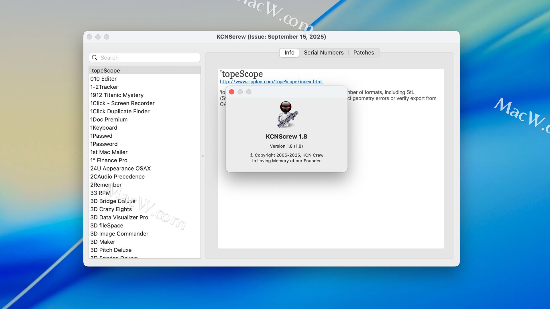Image resolution: width=550 pixels, height=309 pixels.
Task: Select 1Keyboard in the list
Action: [x=145, y=128]
